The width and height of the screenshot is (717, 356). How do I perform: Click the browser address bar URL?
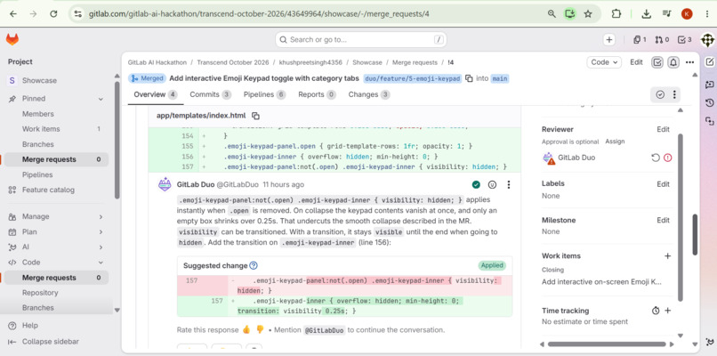pos(259,13)
